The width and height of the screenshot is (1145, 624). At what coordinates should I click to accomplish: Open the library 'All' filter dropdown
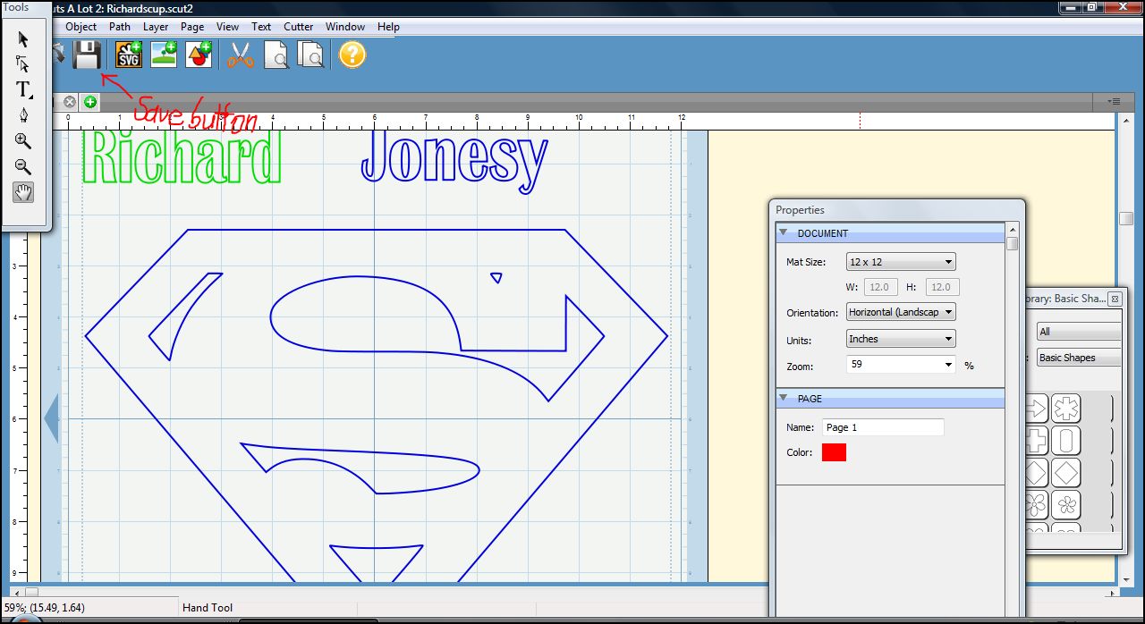coord(1079,332)
